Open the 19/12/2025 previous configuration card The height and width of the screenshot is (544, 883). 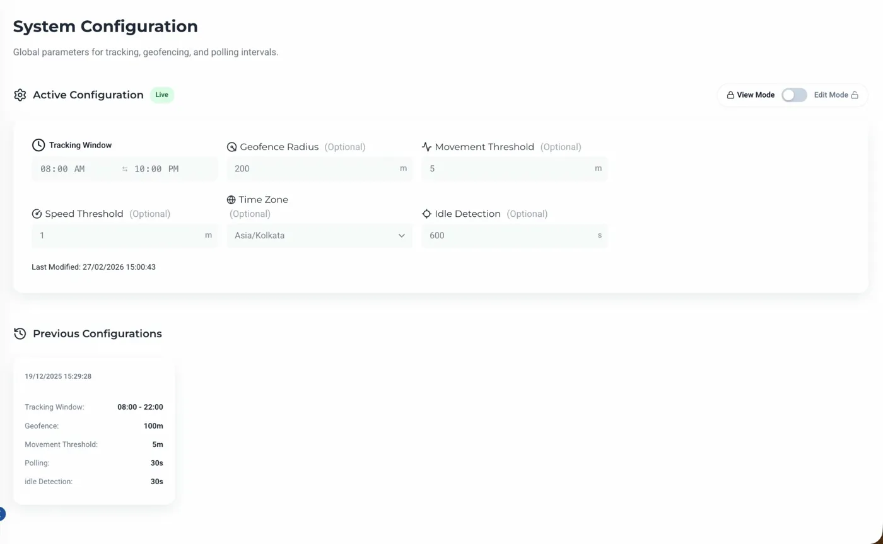pos(94,431)
